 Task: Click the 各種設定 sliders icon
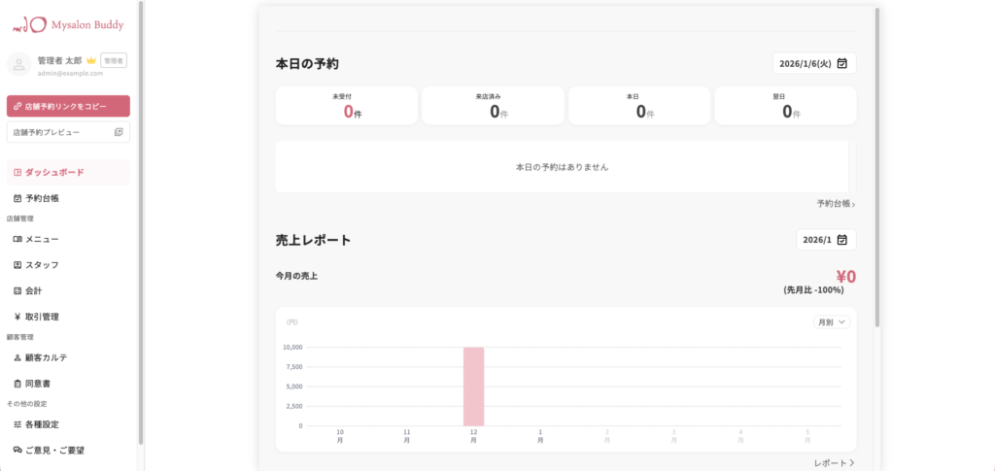17,424
